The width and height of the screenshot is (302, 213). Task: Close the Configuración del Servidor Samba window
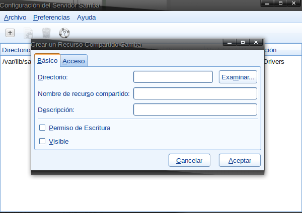(x=294, y=3)
